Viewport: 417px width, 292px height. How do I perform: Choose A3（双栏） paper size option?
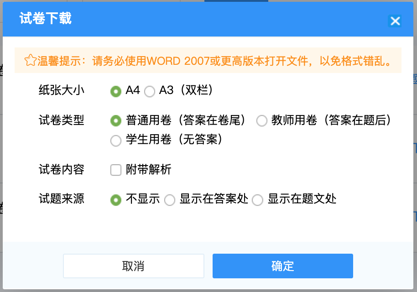149,91
